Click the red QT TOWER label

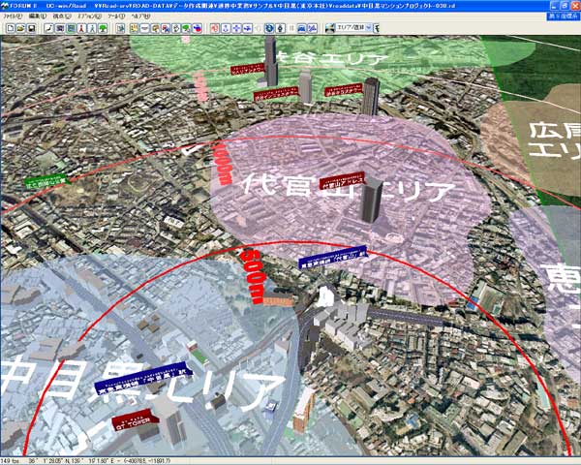pos(135,419)
